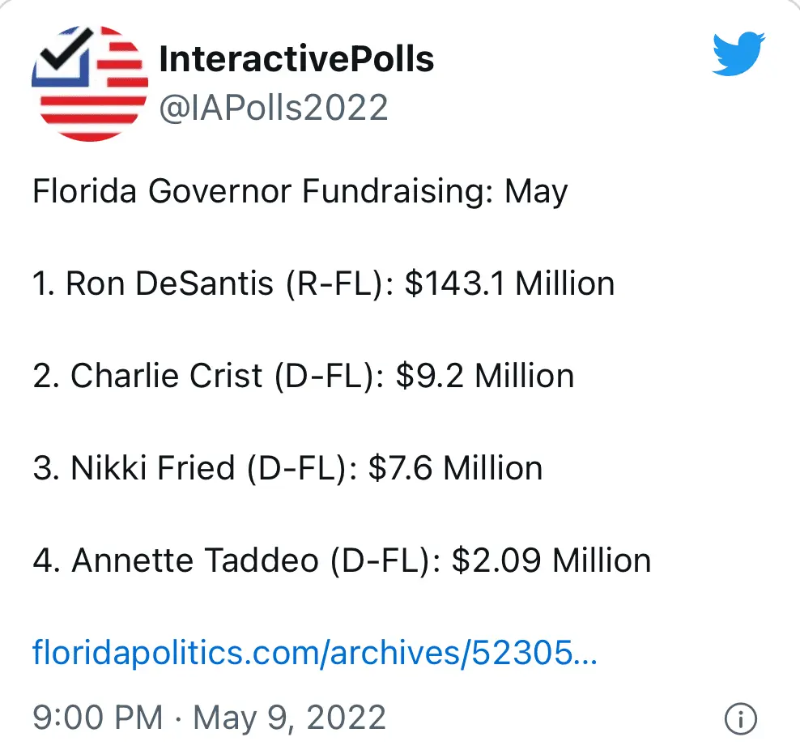The width and height of the screenshot is (800, 750).
Task: Visit the @IAPolls2022 handle
Action: click(x=274, y=108)
